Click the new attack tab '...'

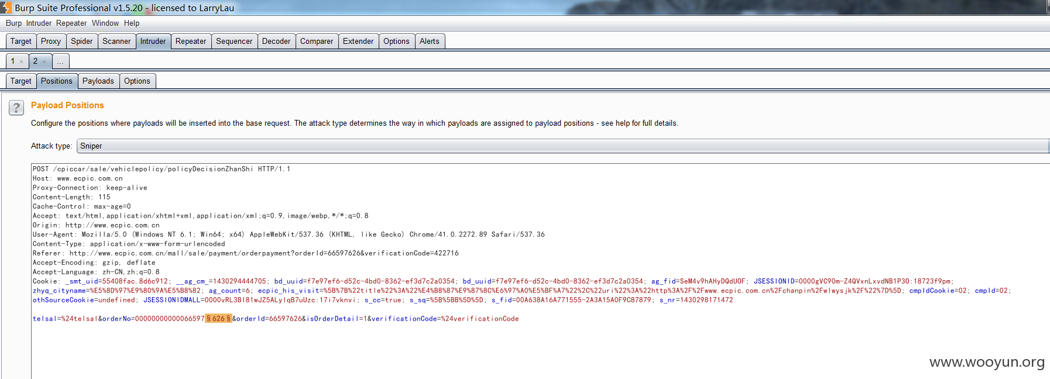coord(60,61)
